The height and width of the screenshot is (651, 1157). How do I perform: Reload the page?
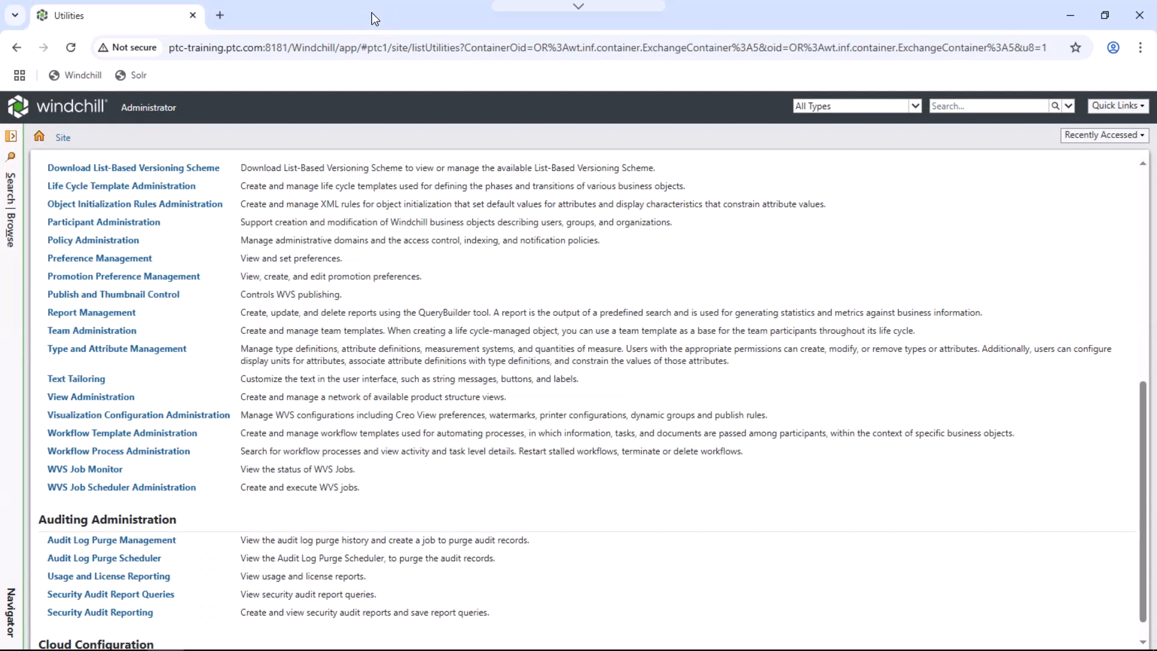pos(71,48)
